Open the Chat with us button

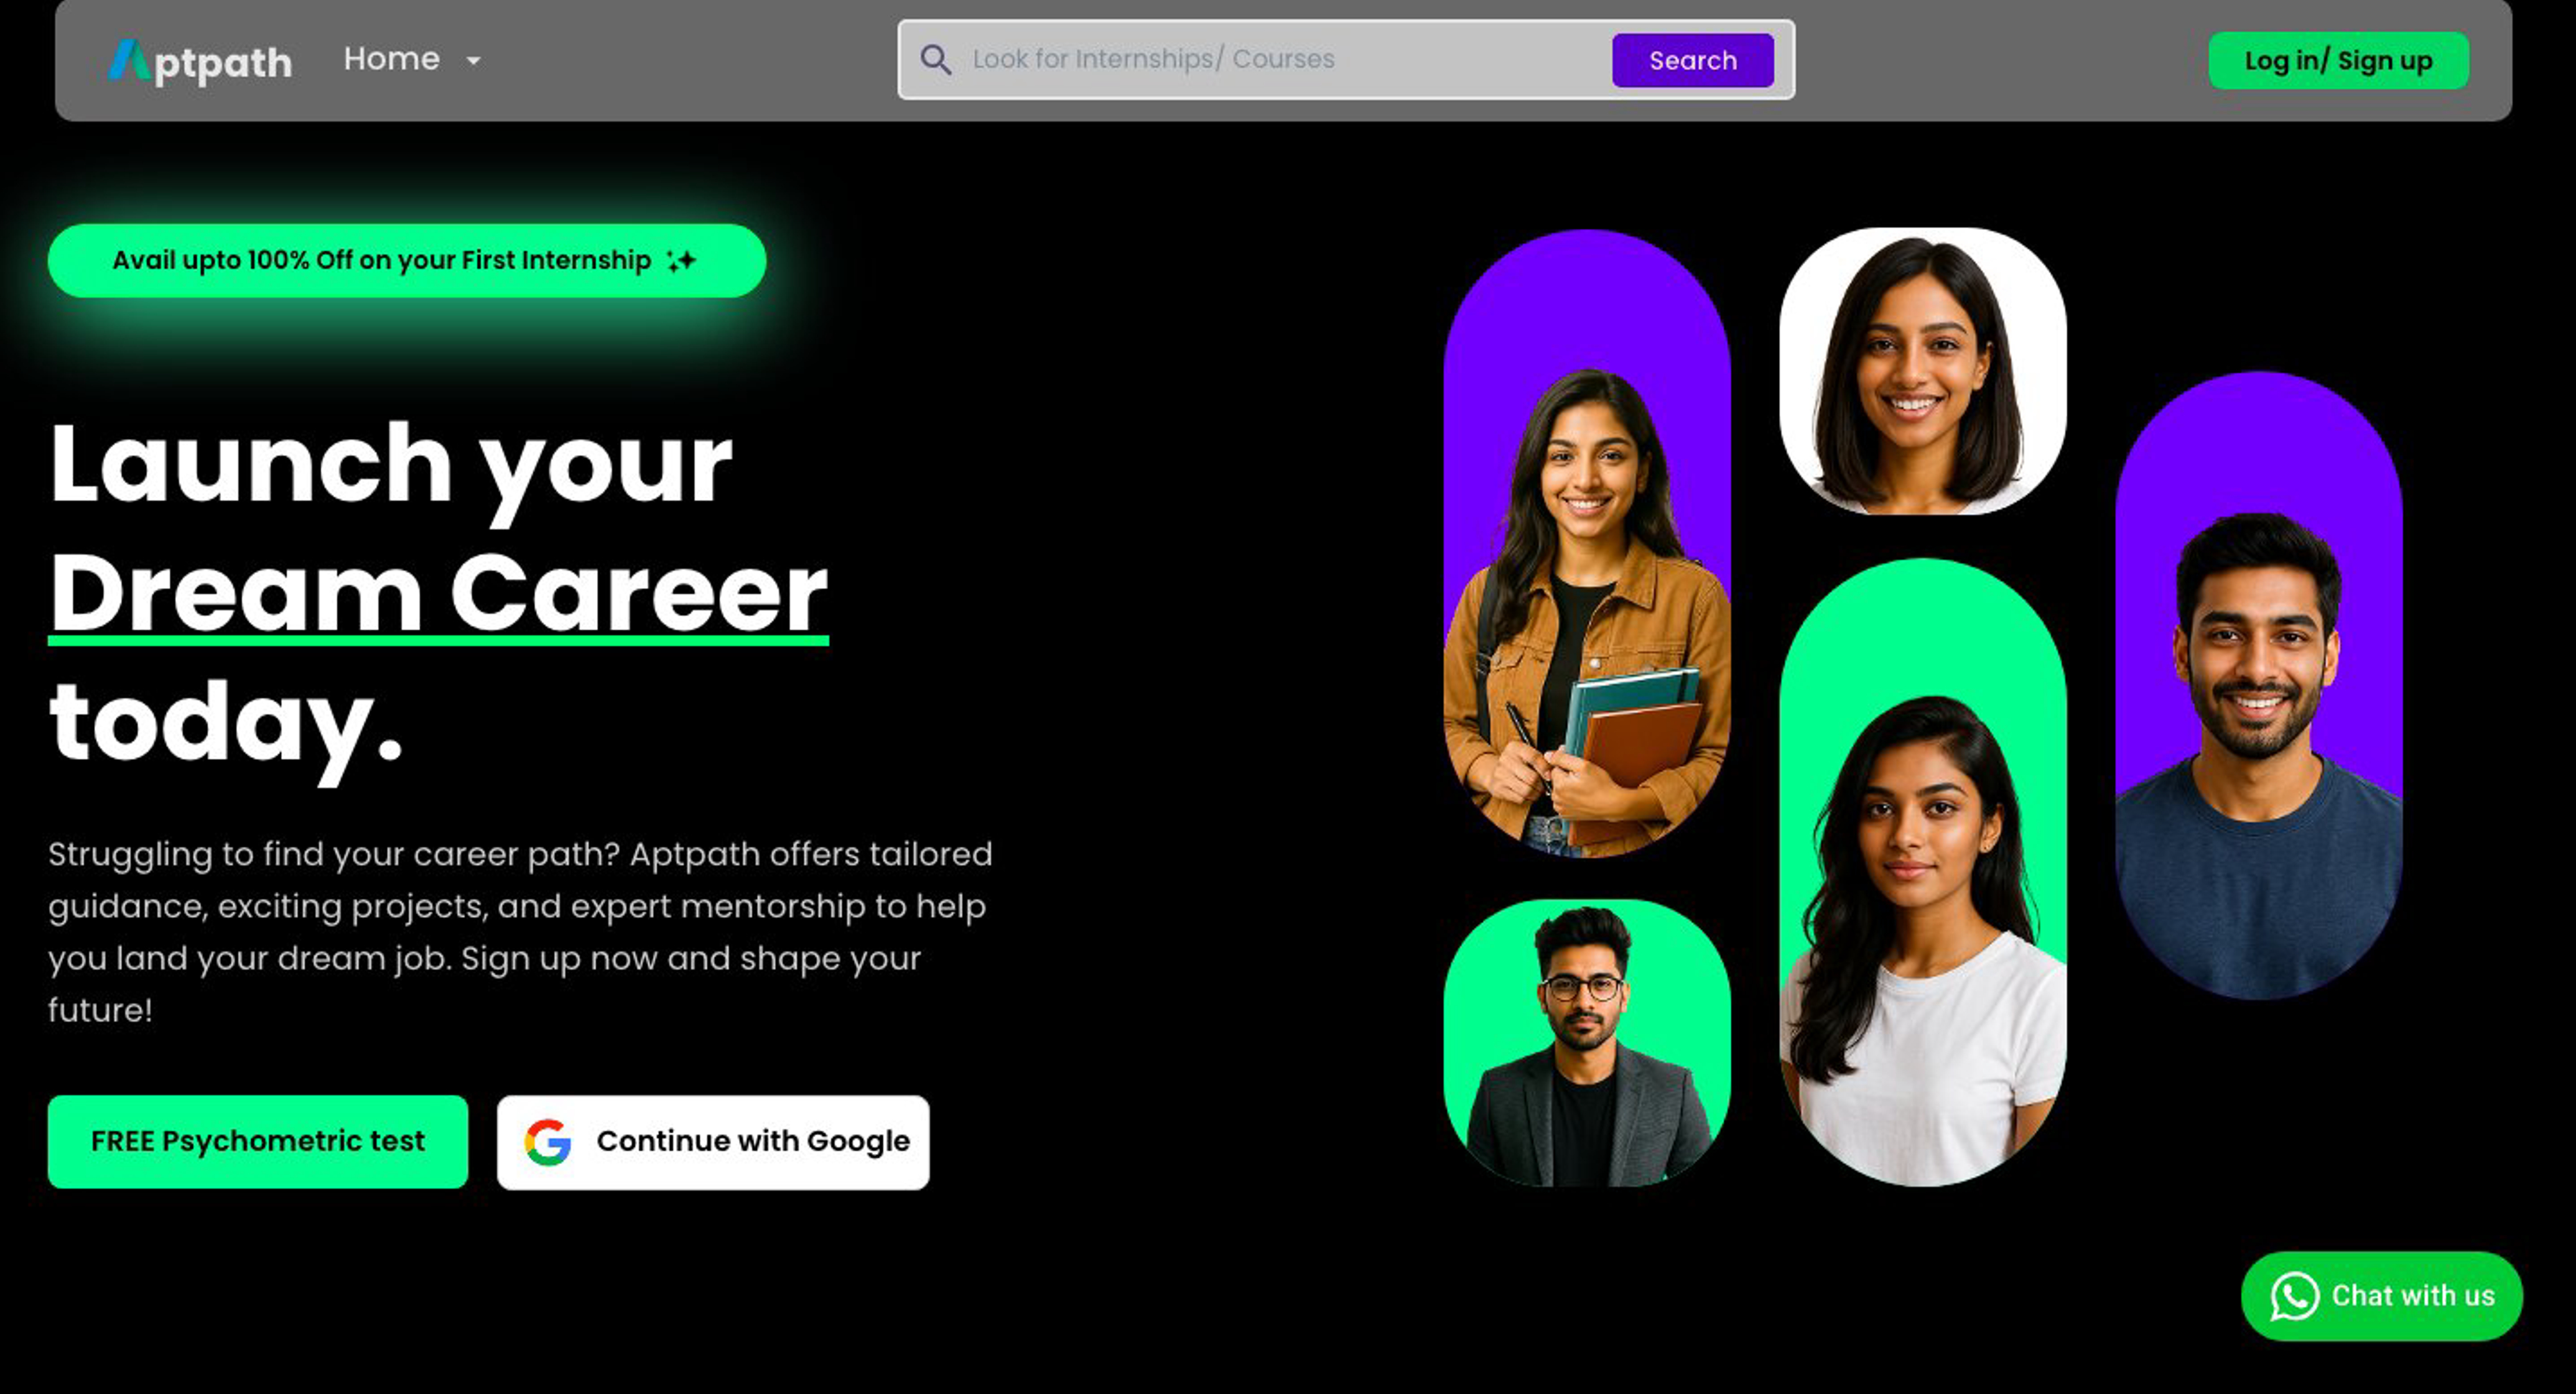(2381, 1296)
